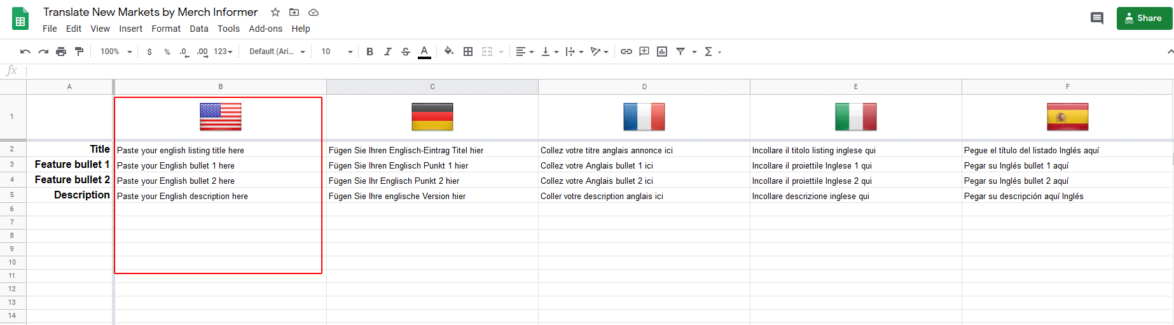Expand the Merge cells type arrow
The height and width of the screenshot is (325, 1174).
(x=501, y=52)
